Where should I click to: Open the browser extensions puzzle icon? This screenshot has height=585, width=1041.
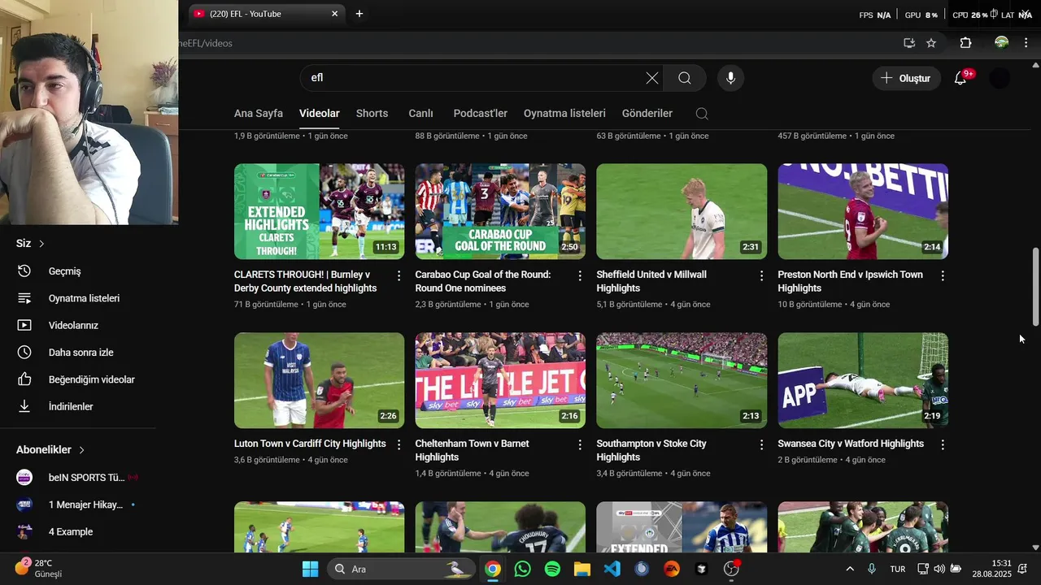click(x=965, y=43)
